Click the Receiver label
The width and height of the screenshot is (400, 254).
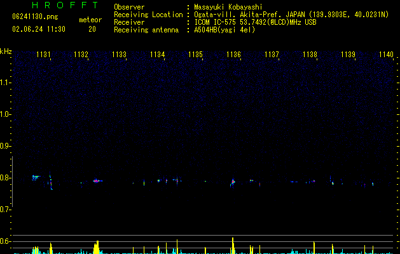[129, 22]
